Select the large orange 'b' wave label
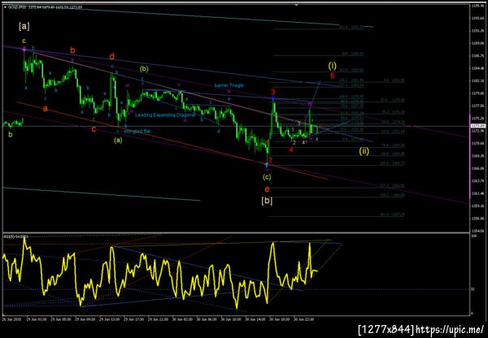The width and height of the screenshot is (488, 338). tap(73, 50)
